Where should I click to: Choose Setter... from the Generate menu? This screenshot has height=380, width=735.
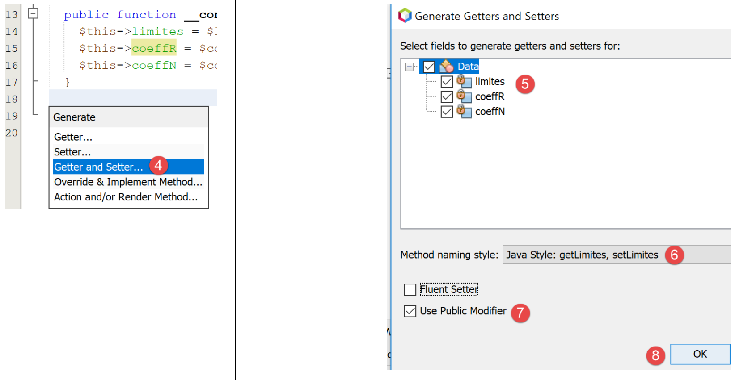point(72,152)
